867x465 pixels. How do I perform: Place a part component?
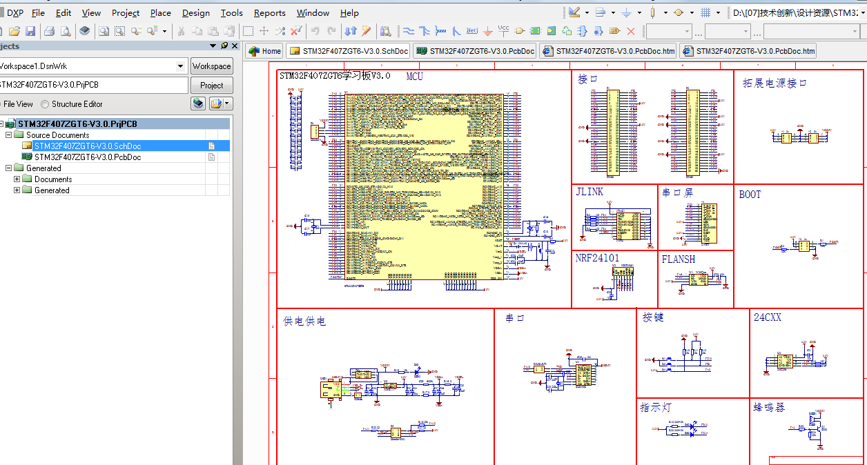[518, 31]
